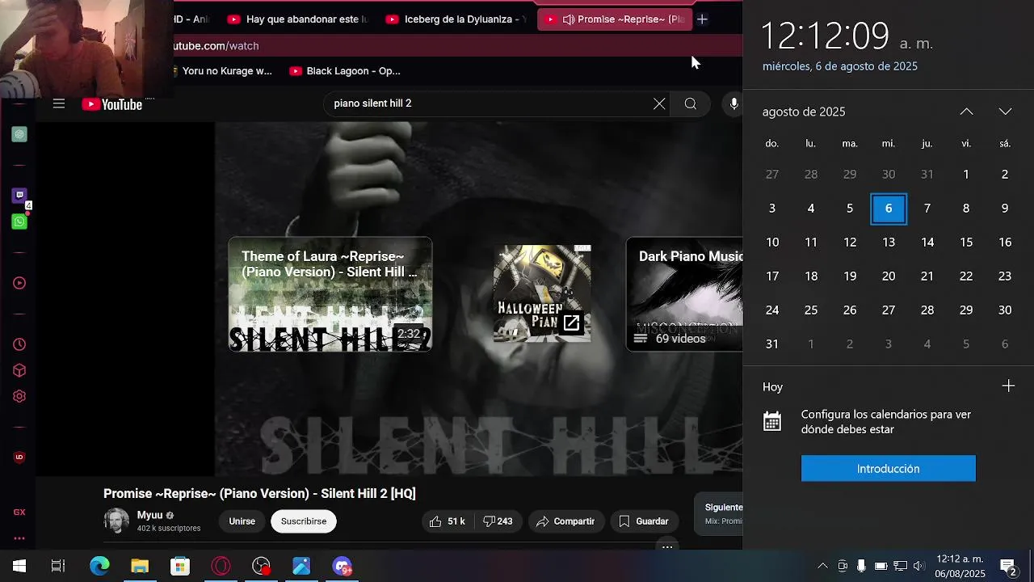Open Myuu channel name link

tap(150, 515)
